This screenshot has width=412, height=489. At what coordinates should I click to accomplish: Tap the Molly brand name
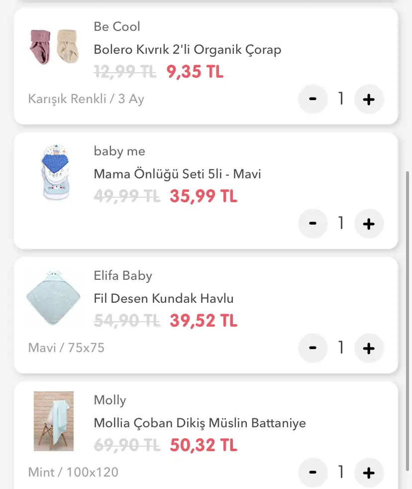pos(110,400)
